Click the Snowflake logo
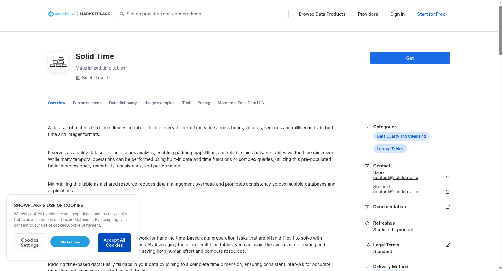The image size is (503, 271). point(61,14)
